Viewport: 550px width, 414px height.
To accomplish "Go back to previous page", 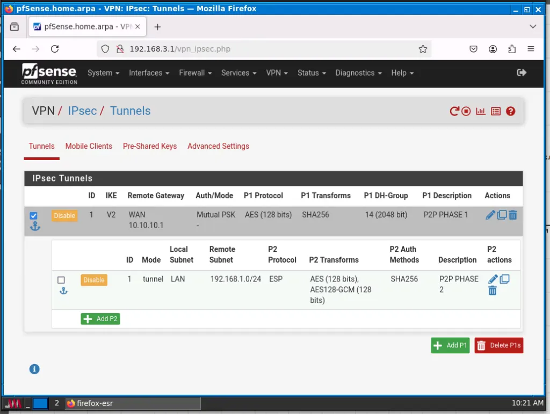I will pyautogui.click(x=17, y=49).
